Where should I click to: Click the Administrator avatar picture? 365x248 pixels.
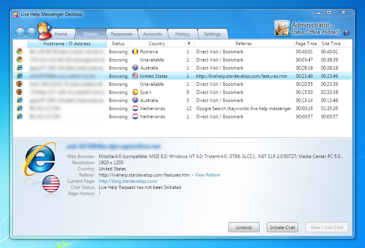click(282, 29)
